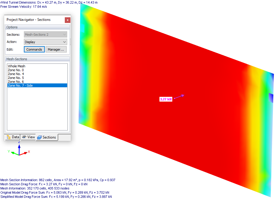Click the purple drag force arrow on the model
Image resolution: width=275 pixels, height=199 pixels.
(179, 97)
